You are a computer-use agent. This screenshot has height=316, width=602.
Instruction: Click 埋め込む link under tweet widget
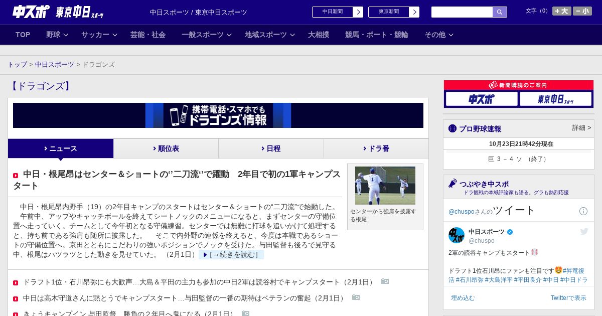(x=463, y=298)
